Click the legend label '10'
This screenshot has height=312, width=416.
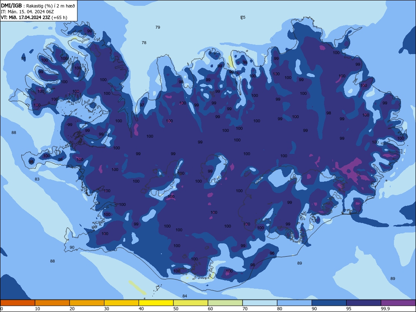37,309
